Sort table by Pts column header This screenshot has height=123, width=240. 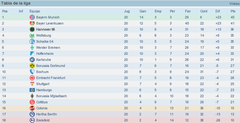point(233,11)
